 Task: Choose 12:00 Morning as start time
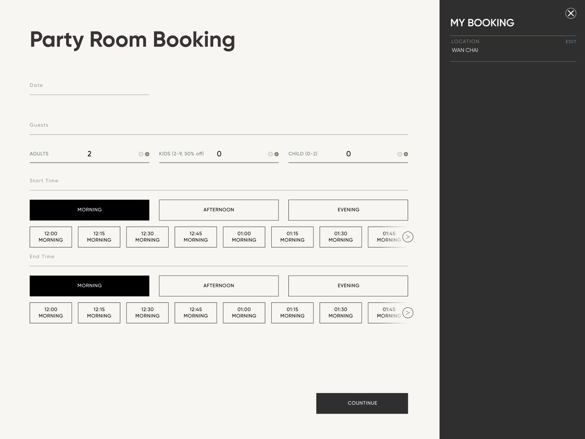tap(51, 237)
